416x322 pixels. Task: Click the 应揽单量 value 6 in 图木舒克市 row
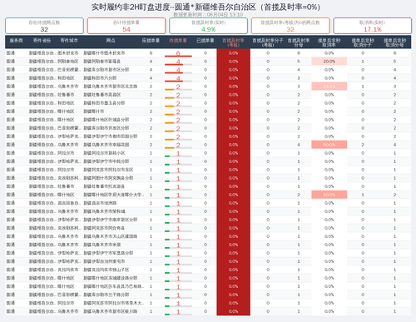[151, 53]
